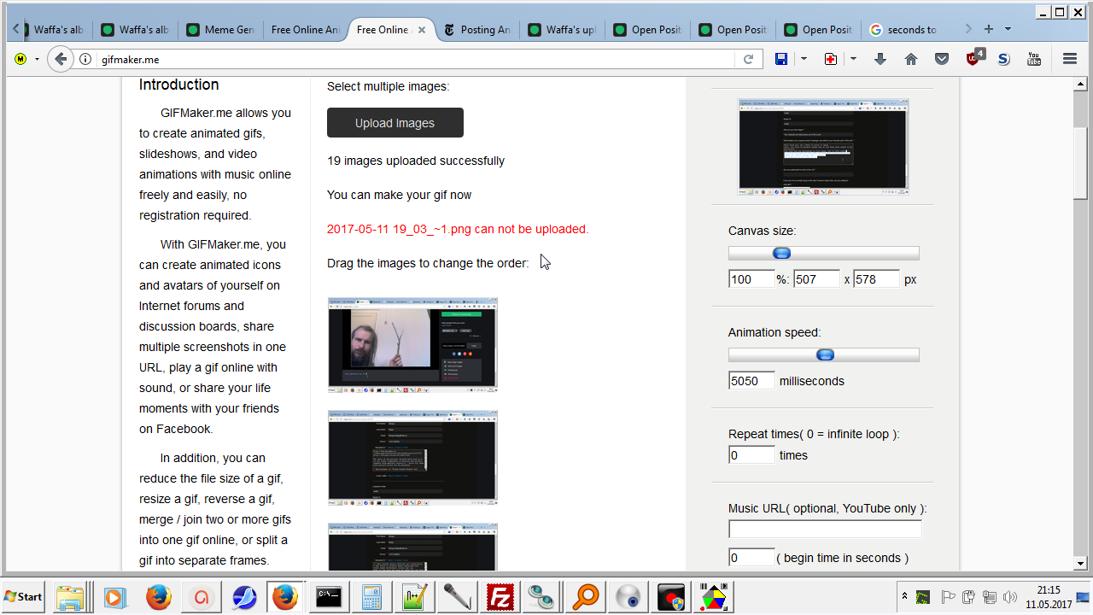This screenshot has width=1093, height=615.
Task: Click the Music URL input field
Action: [825, 530]
